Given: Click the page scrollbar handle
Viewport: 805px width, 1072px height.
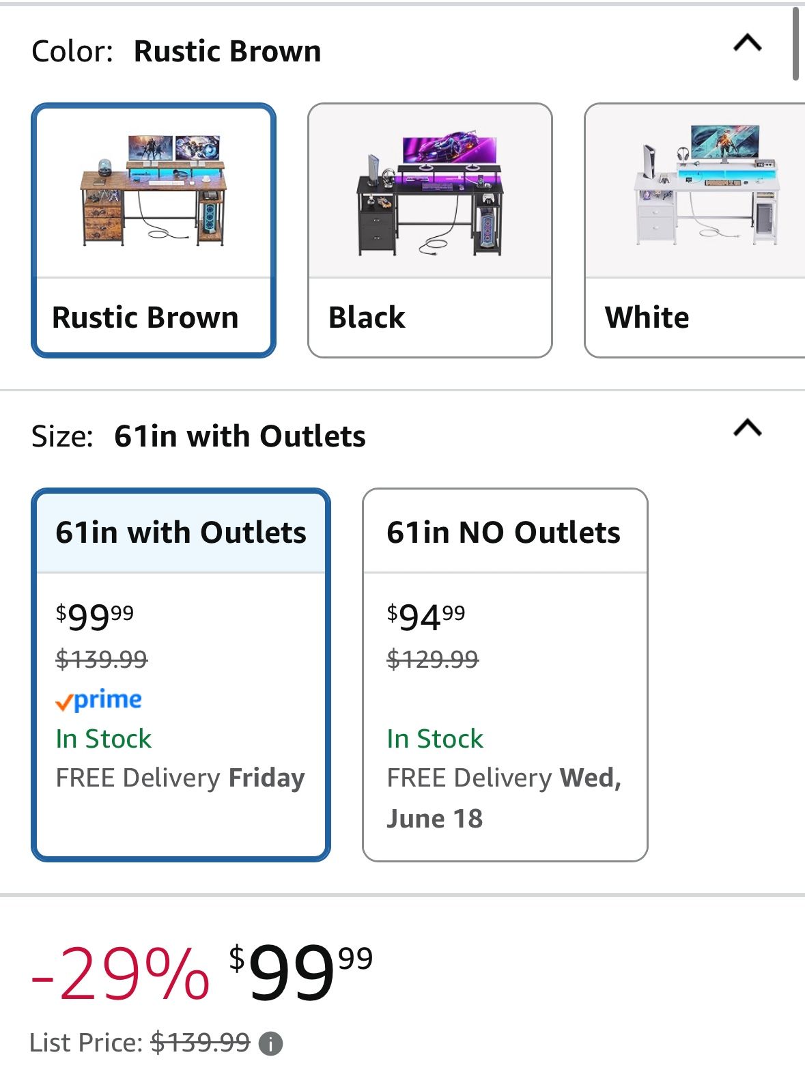Looking at the screenshot, I should coord(795,44).
